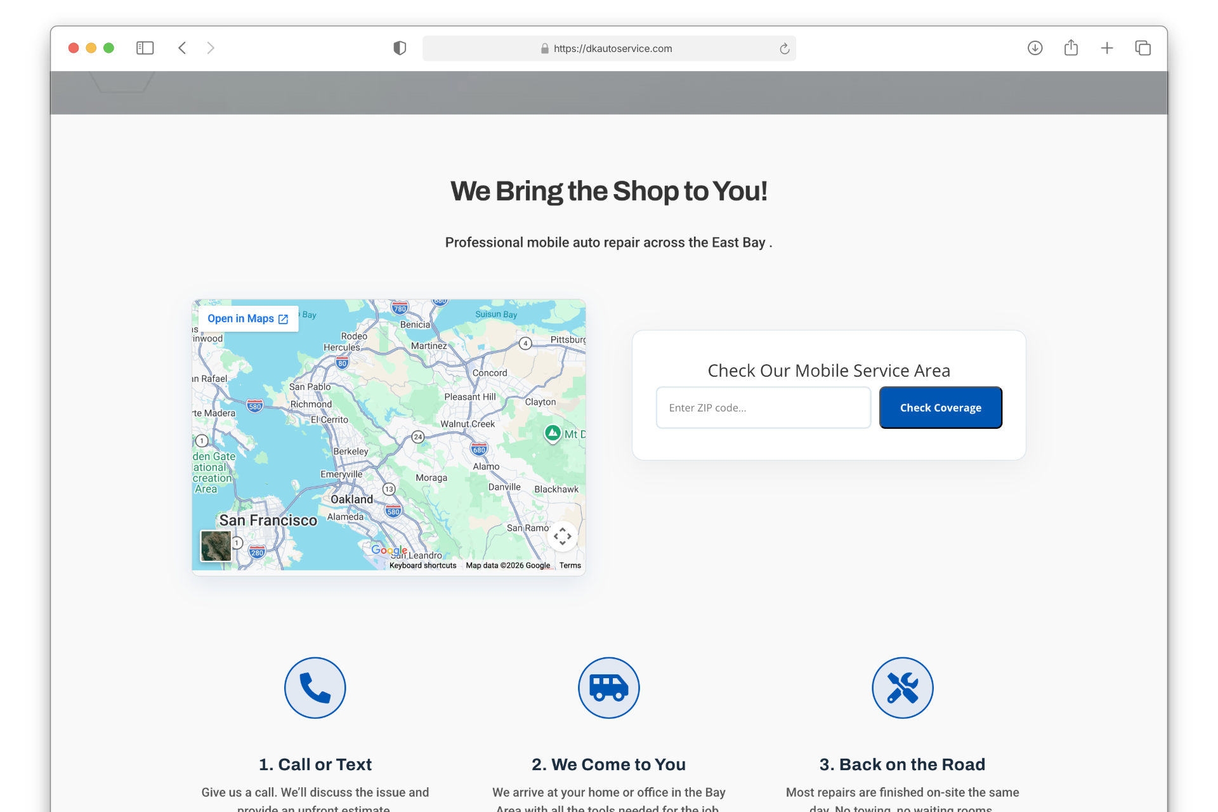
Task: Click the Alameda label on map
Action: click(345, 516)
